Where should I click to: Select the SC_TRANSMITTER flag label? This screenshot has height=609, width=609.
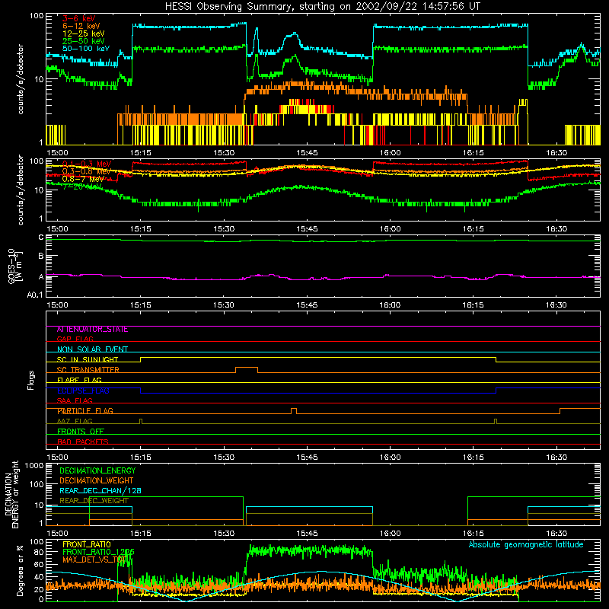pyautogui.click(x=88, y=370)
